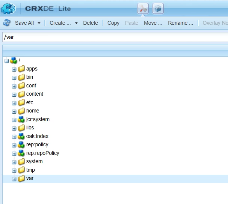
Task: Open the Save All dropdown arrow
Action: point(39,23)
